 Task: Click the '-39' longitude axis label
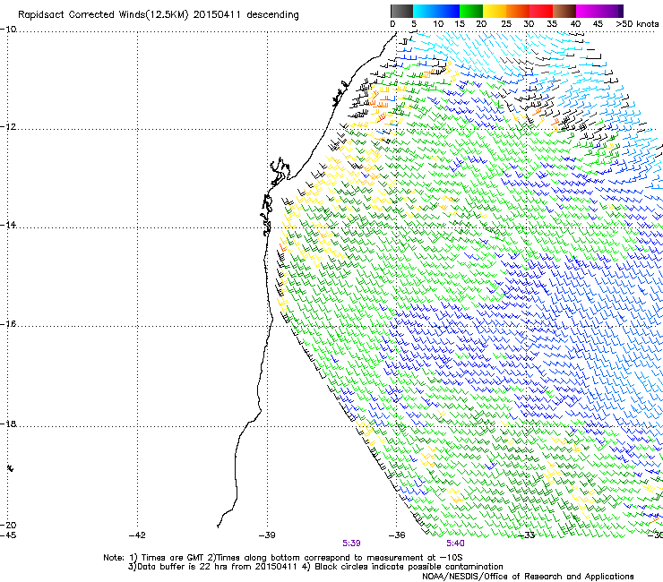pos(267,535)
